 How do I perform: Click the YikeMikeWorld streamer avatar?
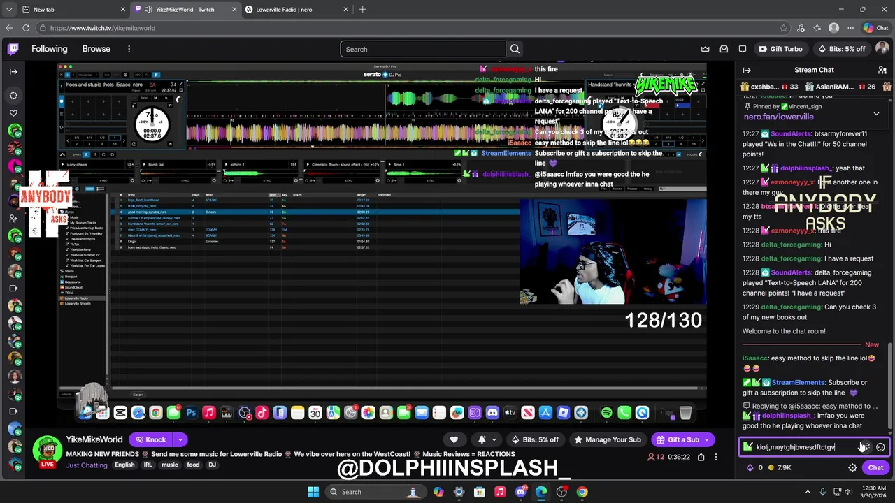pyautogui.click(x=47, y=452)
